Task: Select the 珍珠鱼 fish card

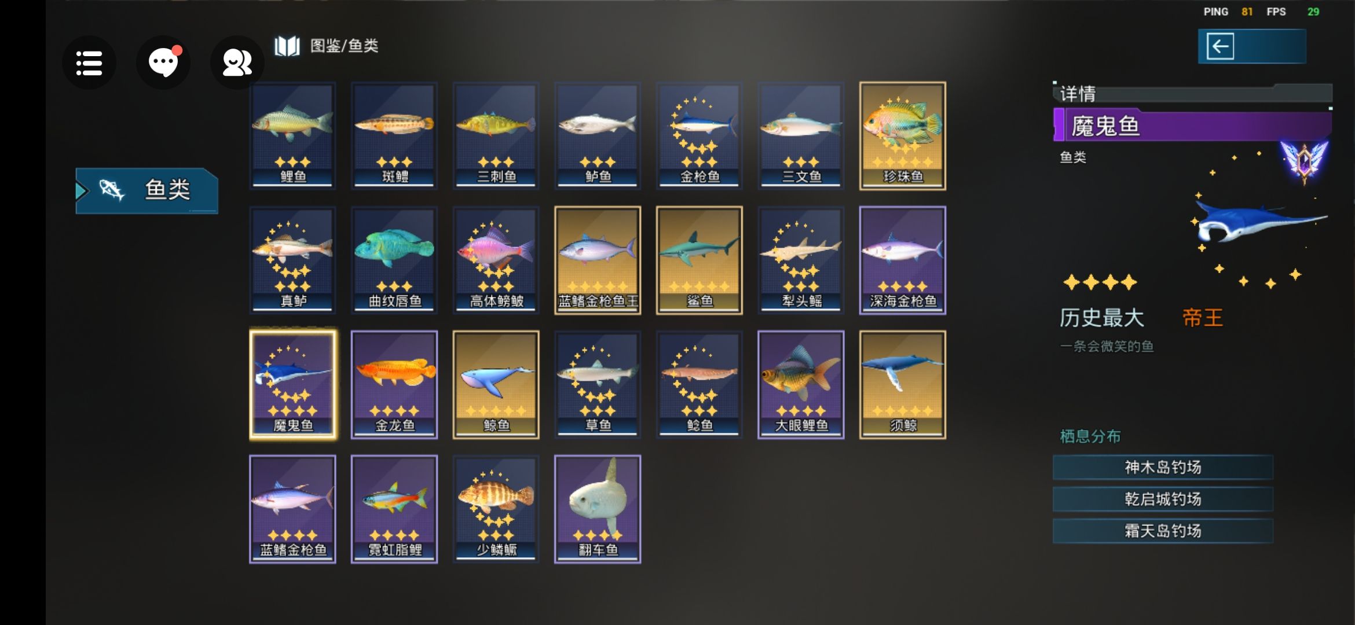Action: [903, 135]
